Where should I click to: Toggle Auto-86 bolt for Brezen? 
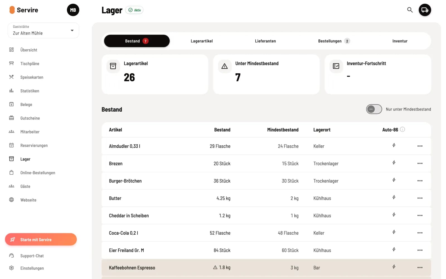coord(394,162)
